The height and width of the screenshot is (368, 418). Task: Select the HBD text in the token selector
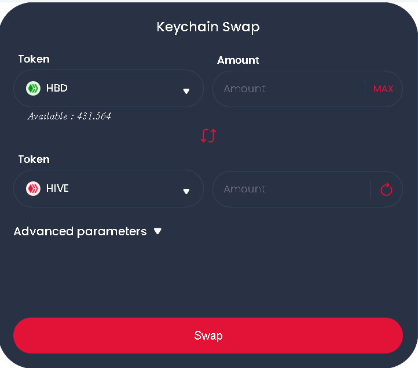point(57,88)
